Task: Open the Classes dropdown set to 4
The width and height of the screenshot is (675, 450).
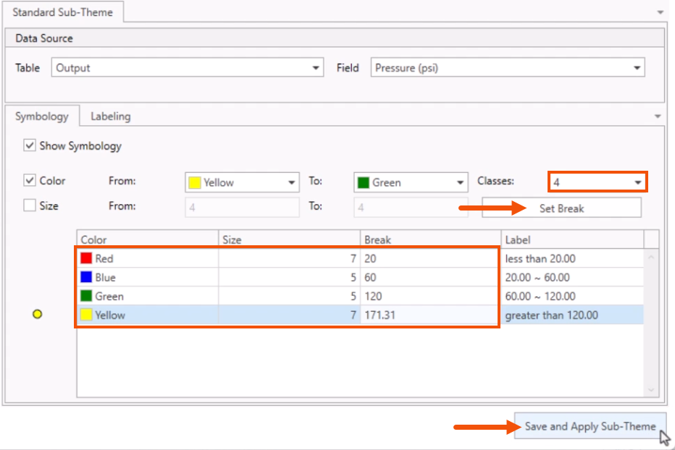Action: click(x=638, y=182)
